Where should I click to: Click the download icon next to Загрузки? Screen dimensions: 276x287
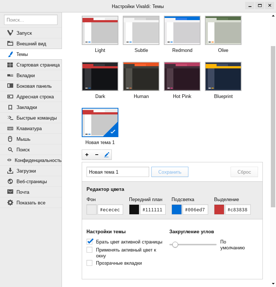(x=10, y=171)
